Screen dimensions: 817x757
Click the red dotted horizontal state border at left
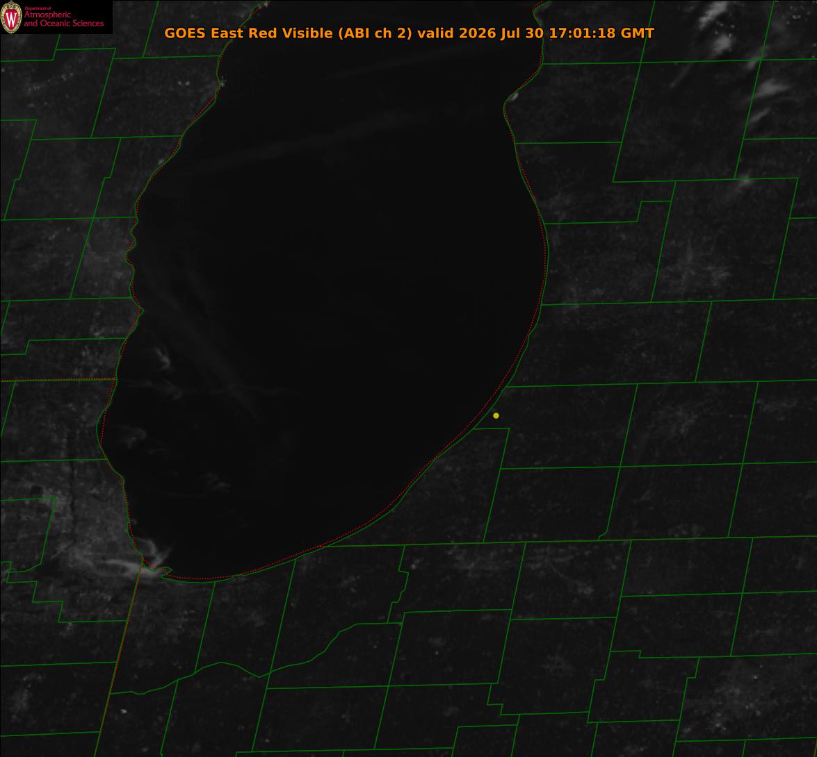point(57,380)
